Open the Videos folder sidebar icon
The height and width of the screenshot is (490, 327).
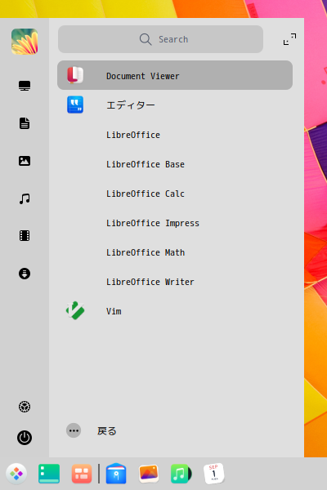tap(25, 236)
